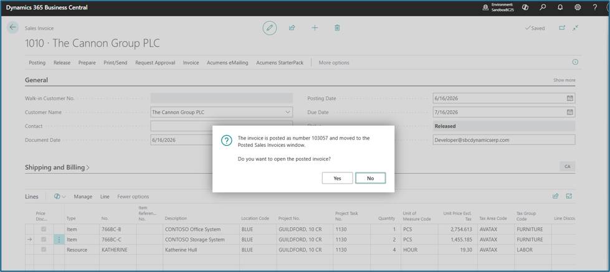The height and width of the screenshot is (272, 610).
Task: Toggle Price Disc checkbox for 766BC-C row
Action: pos(44,240)
